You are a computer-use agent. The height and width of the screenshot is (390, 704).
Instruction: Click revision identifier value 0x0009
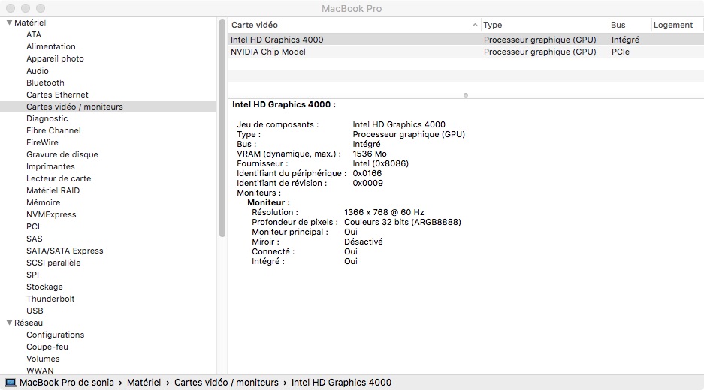[x=367, y=183]
